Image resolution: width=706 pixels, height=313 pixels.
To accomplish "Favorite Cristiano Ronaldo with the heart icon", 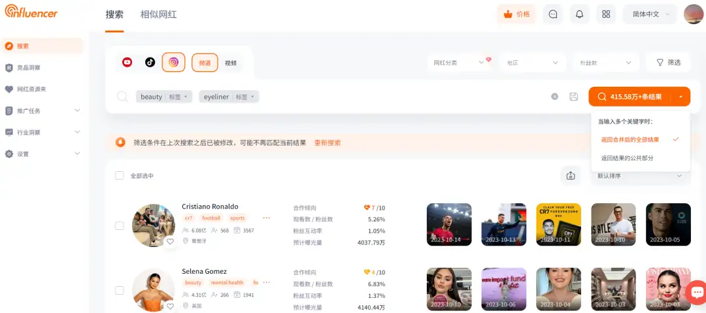I will [170, 241].
